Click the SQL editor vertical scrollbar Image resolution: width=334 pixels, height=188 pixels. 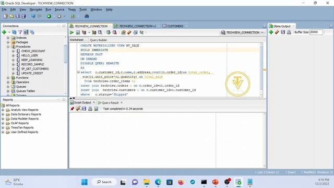point(261,70)
